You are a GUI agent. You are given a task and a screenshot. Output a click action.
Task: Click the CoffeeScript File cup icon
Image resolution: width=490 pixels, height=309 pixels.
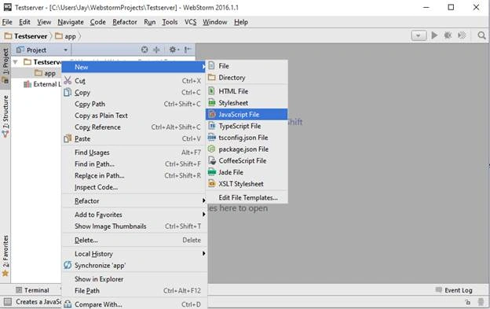tap(212, 160)
